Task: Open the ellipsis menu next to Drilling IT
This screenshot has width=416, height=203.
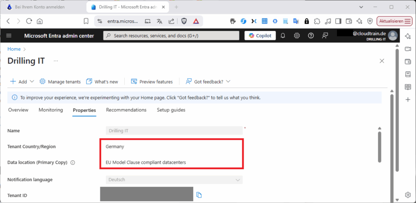Action: [x=56, y=61]
